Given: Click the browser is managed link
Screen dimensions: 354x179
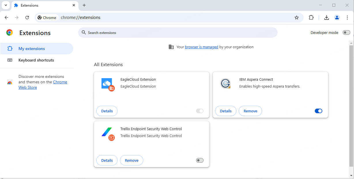Looking at the screenshot, I should point(202,47).
